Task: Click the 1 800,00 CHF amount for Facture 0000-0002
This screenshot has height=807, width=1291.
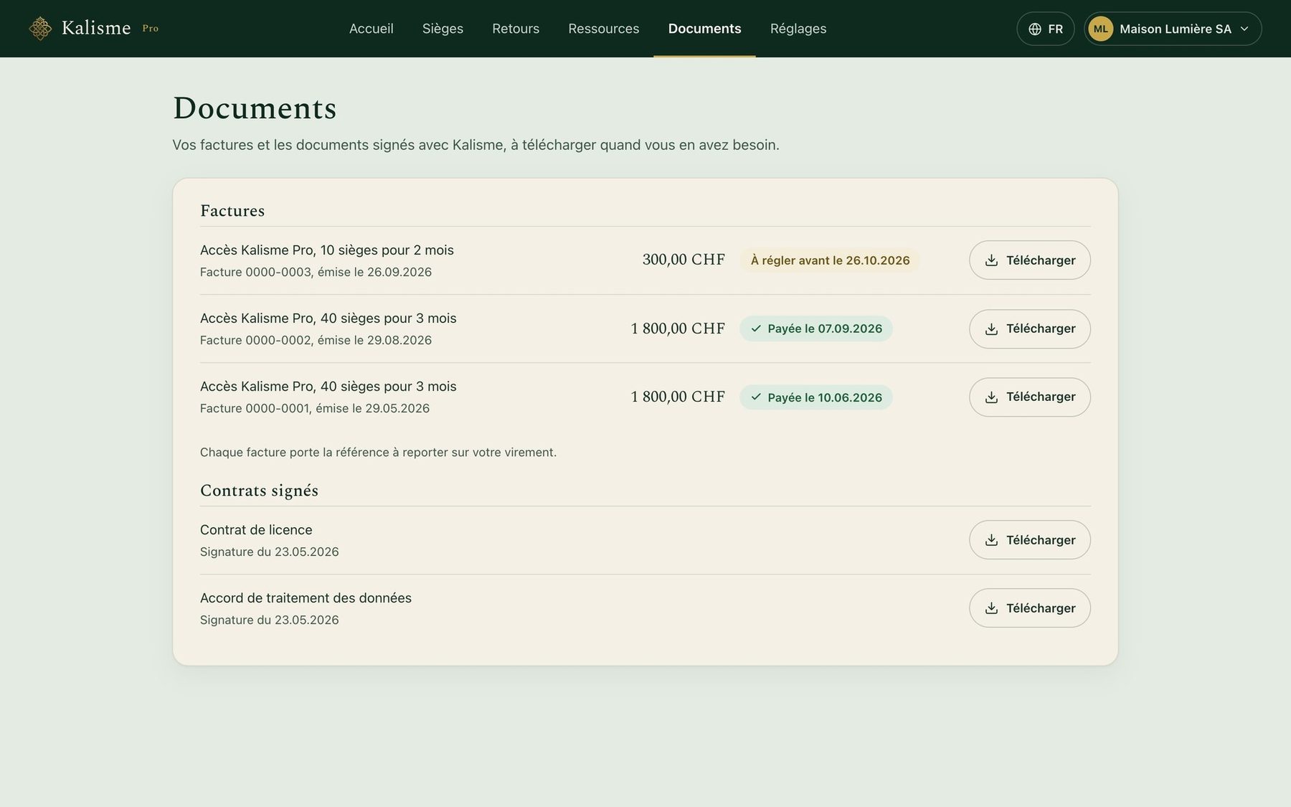Action: (x=678, y=329)
